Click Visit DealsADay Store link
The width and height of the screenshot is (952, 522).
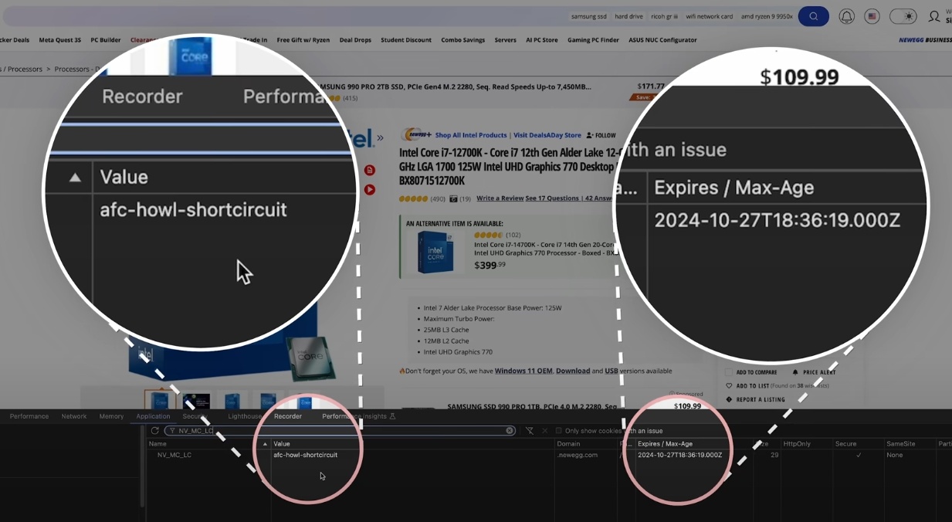coord(547,135)
